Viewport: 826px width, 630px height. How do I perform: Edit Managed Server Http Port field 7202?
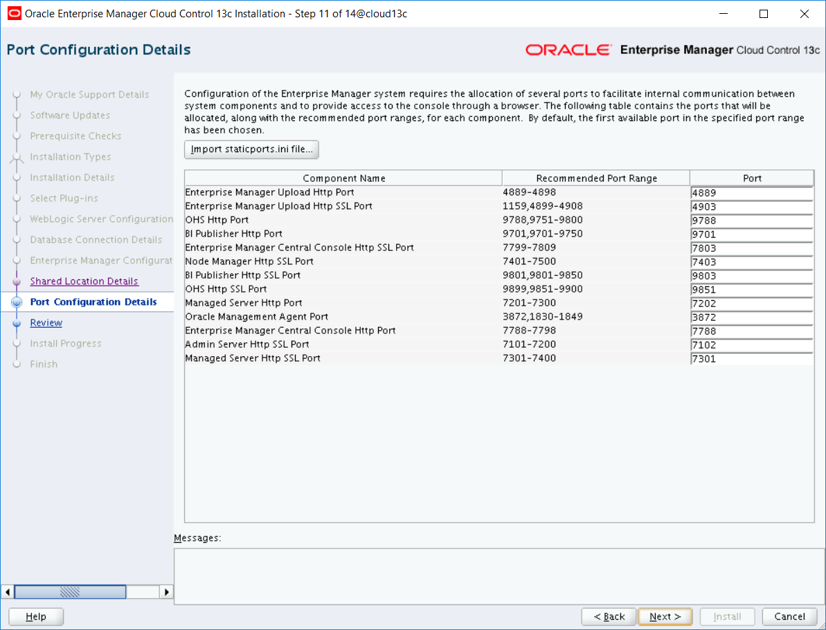click(x=752, y=303)
